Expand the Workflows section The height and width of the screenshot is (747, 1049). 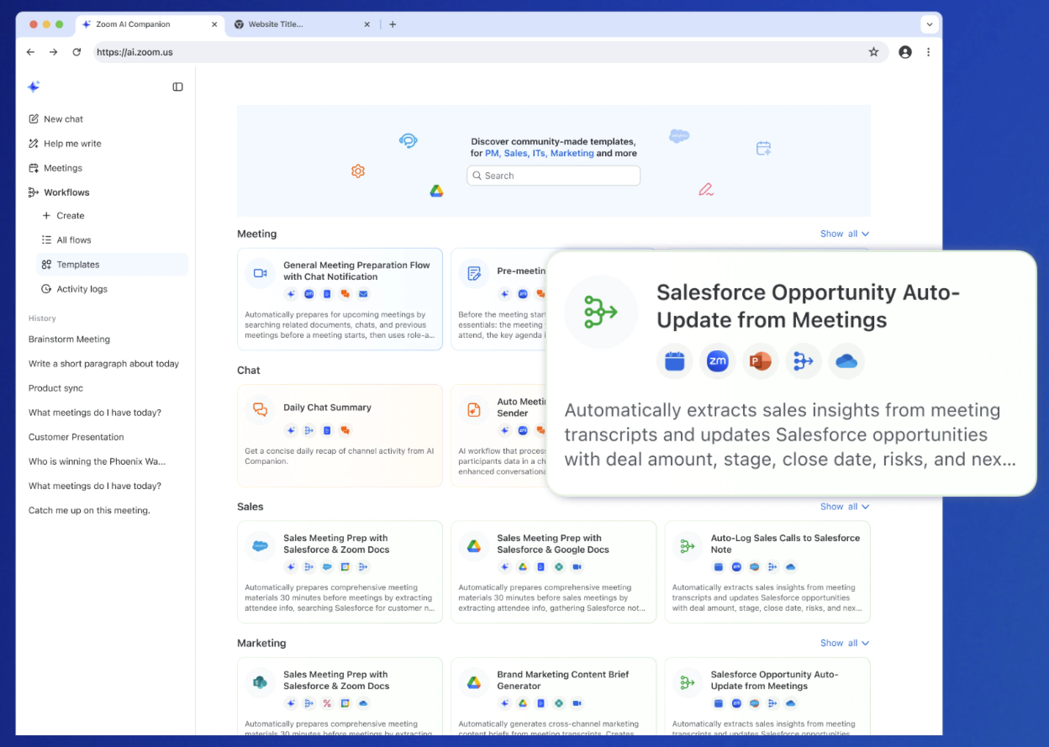pyautogui.click(x=59, y=192)
